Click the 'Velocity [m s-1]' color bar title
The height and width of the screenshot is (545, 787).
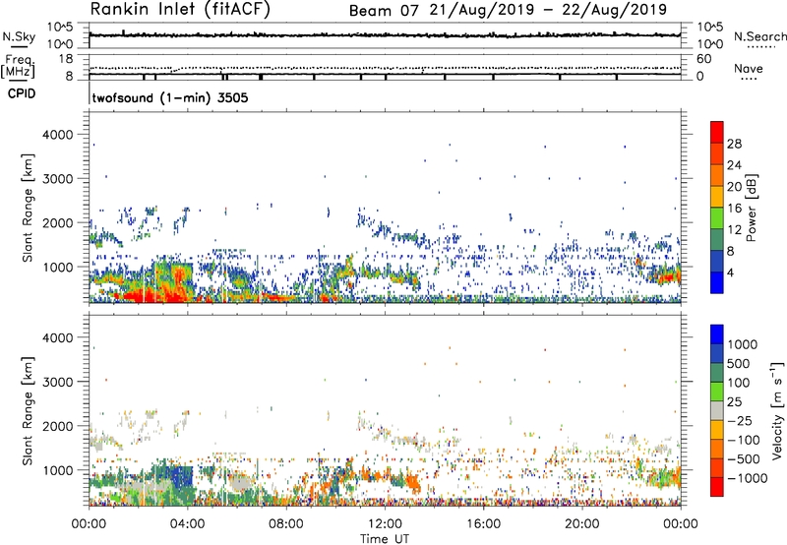pyautogui.click(x=777, y=410)
